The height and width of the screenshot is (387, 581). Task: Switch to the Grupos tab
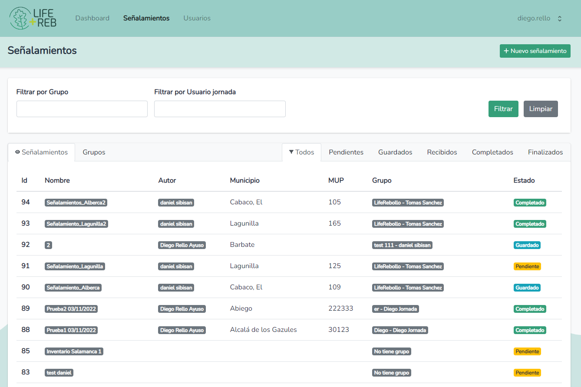point(94,152)
